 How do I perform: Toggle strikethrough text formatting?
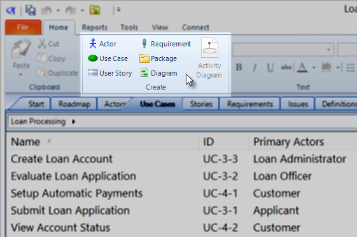[286, 67]
